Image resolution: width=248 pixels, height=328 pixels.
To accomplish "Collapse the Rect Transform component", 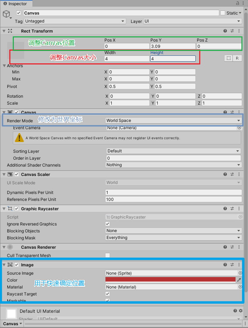I will (4, 31).
